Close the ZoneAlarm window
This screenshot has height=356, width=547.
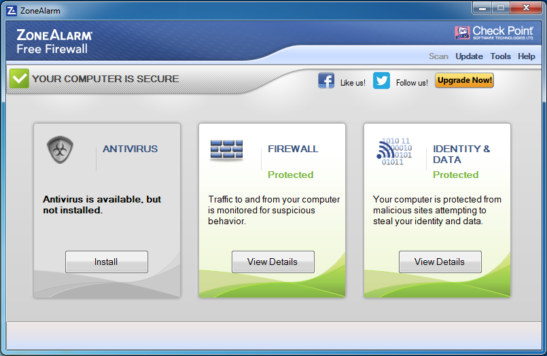tap(526, 7)
